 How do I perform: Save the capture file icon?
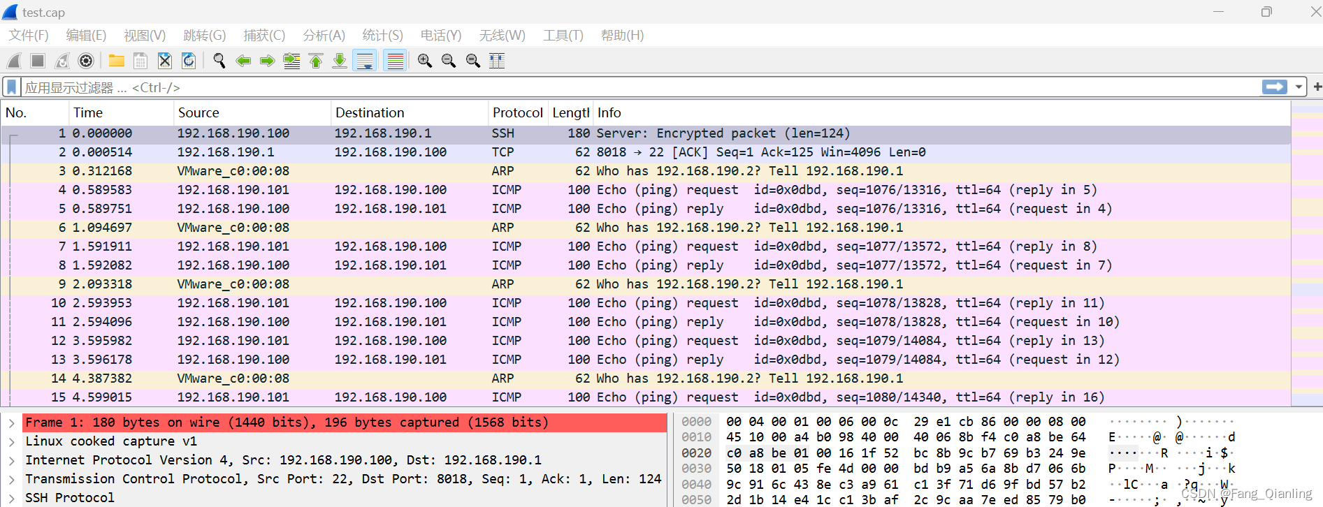pyautogui.click(x=140, y=61)
